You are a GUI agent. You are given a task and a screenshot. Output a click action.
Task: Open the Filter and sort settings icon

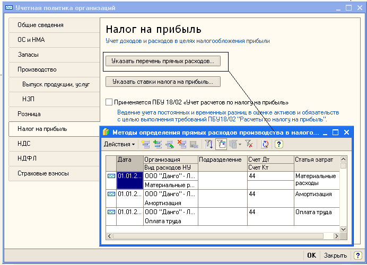click(208, 144)
